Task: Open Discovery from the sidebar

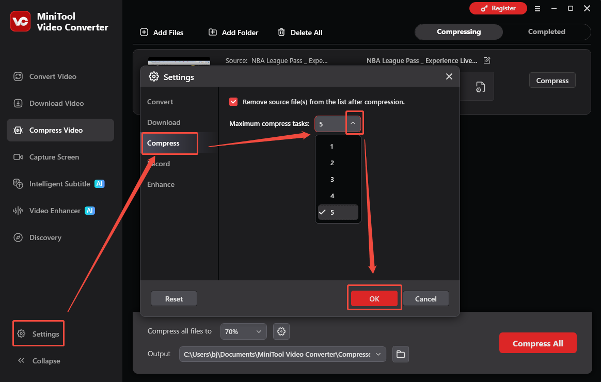Action: click(x=60, y=237)
